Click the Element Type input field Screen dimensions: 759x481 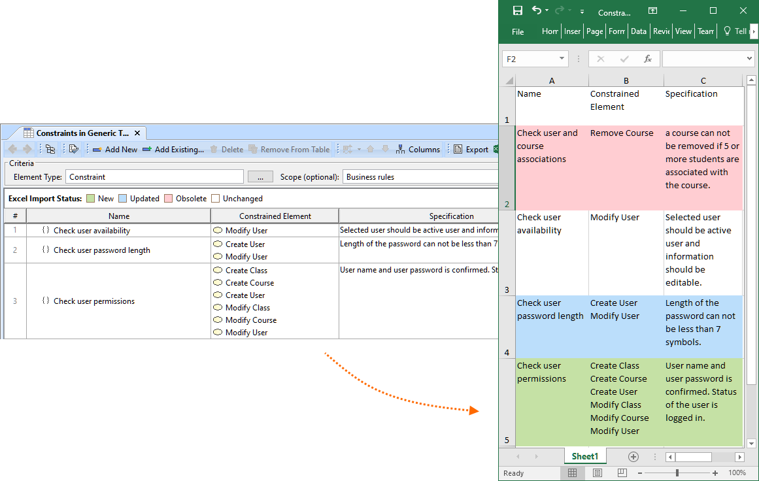point(154,177)
